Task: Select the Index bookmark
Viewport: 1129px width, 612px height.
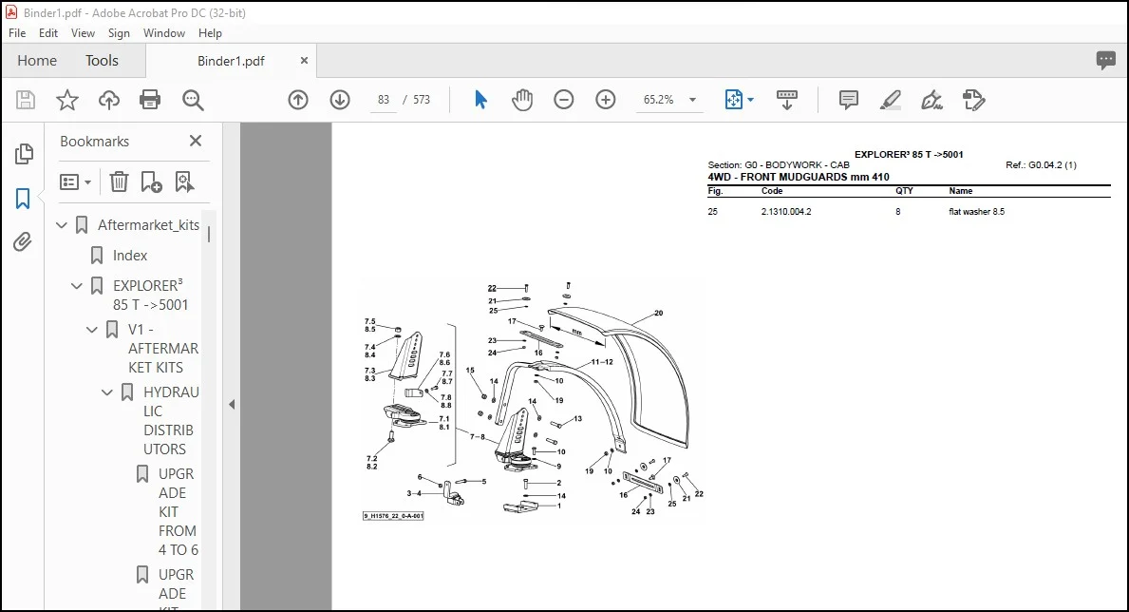Action: (x=129, y=256)
